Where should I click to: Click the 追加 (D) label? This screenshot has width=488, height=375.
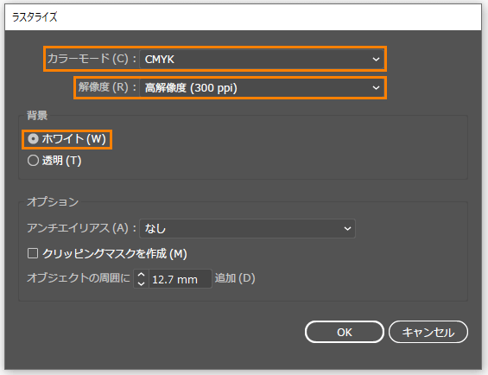[235, 278]
